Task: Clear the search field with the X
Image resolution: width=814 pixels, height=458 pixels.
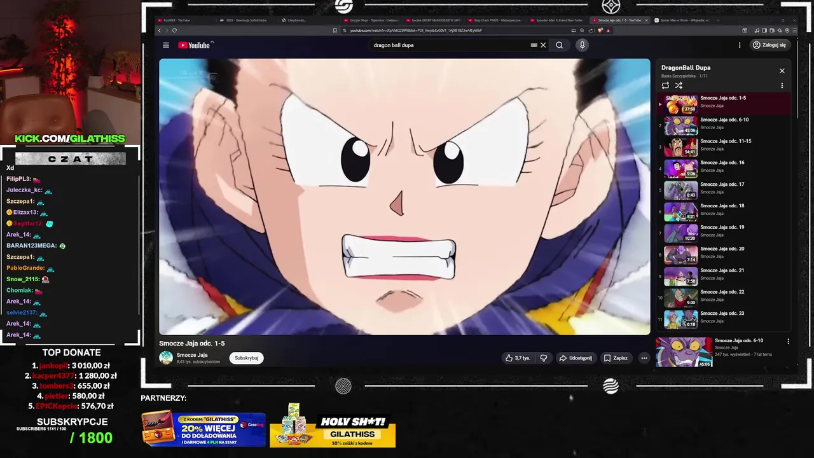Action: (543, 45)
